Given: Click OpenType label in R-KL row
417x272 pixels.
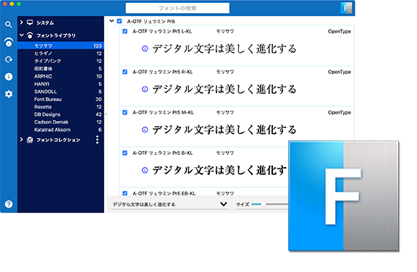Looking at the screenshot, I should (340, 72).
